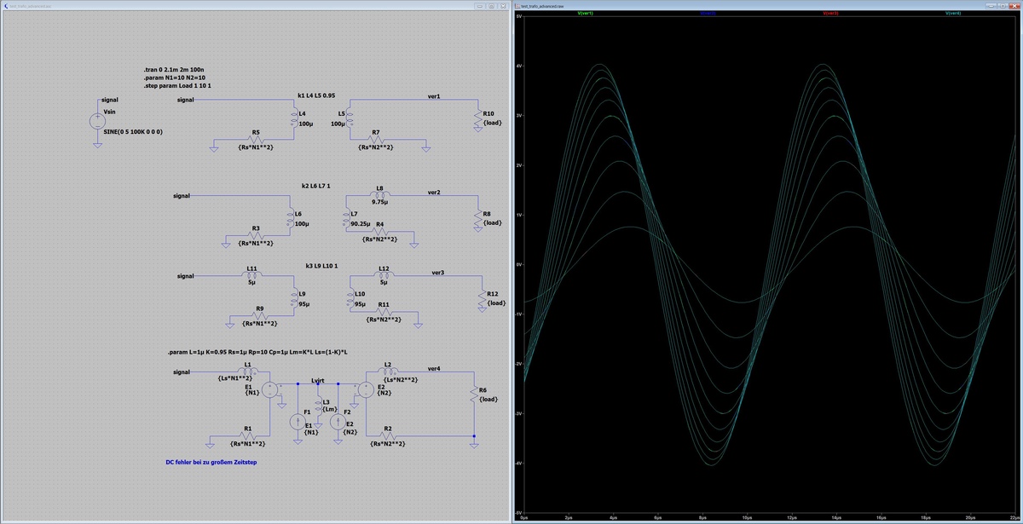Click the SINE(0 5 100K 0 0 0) value
This screenshot has width=1023, height=524.
click(132, 132)
